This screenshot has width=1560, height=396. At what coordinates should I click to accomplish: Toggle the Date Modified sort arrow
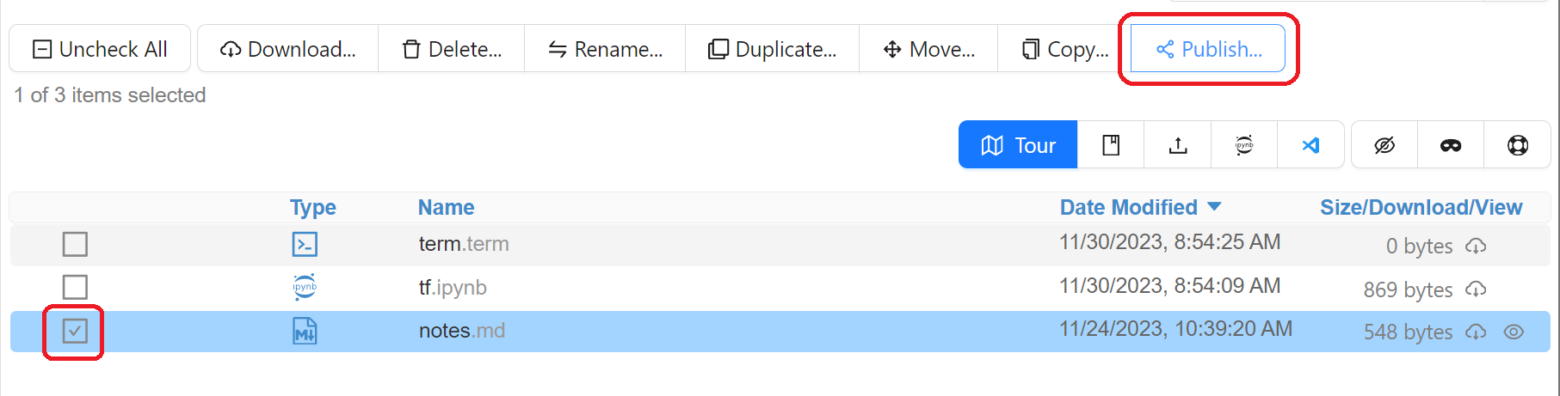(x=1215, y=207)
